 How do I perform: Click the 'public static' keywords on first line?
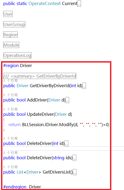[15, 4]
